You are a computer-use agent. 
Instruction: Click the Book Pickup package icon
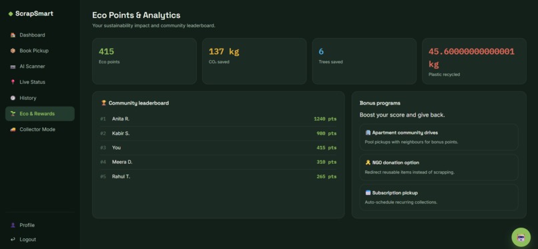[x=13, y=51]
